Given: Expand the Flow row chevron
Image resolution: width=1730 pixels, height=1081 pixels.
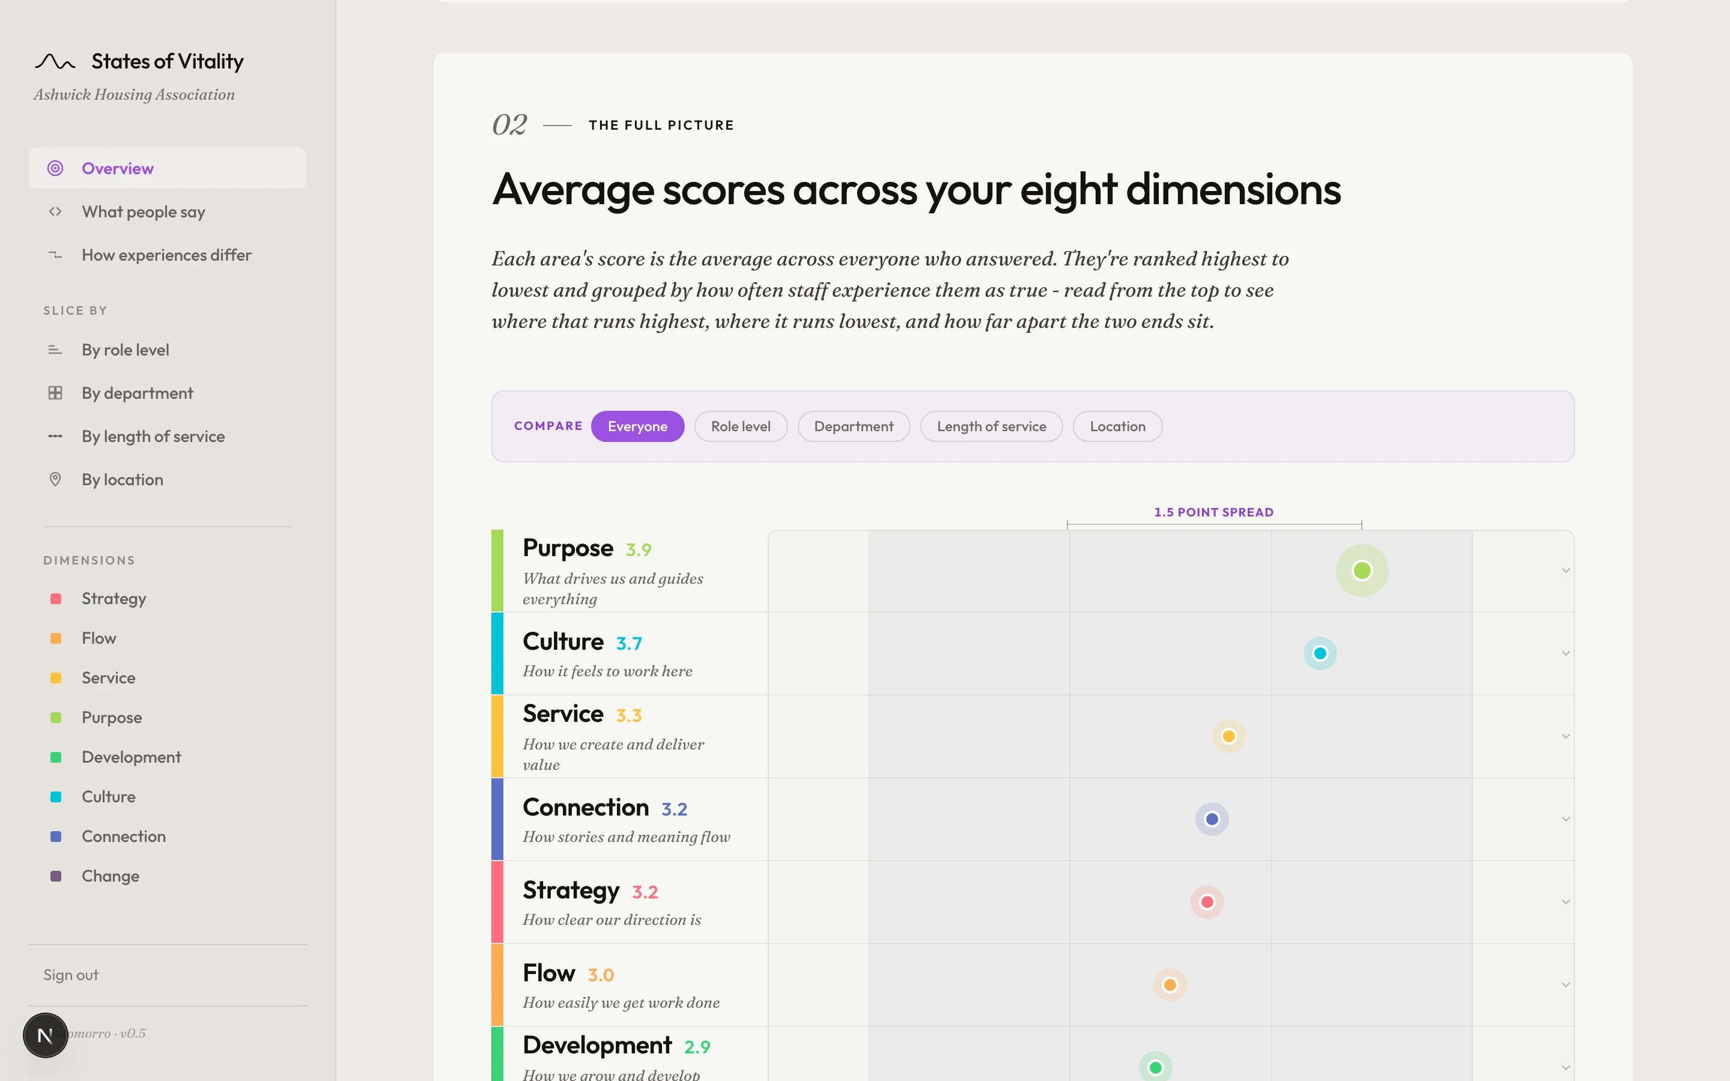Looking at the screenshot, I should (x=1565, y=985).
